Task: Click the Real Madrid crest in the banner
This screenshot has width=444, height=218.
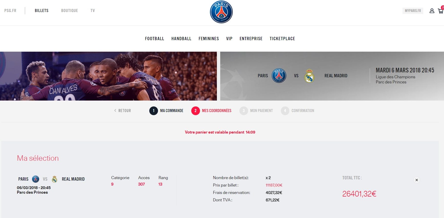Action: tap(309, 76)
